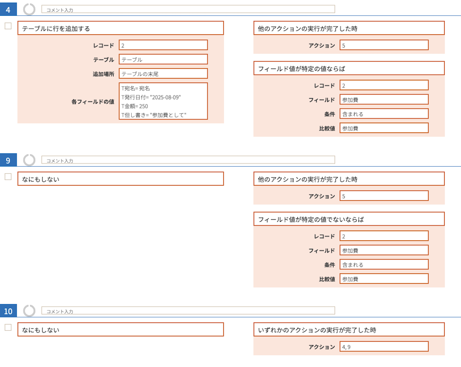Open action 4's 他のアクションの実行が完了した時 condition selector
Viewport: 461px width, 367px height.
coord(349,28)
